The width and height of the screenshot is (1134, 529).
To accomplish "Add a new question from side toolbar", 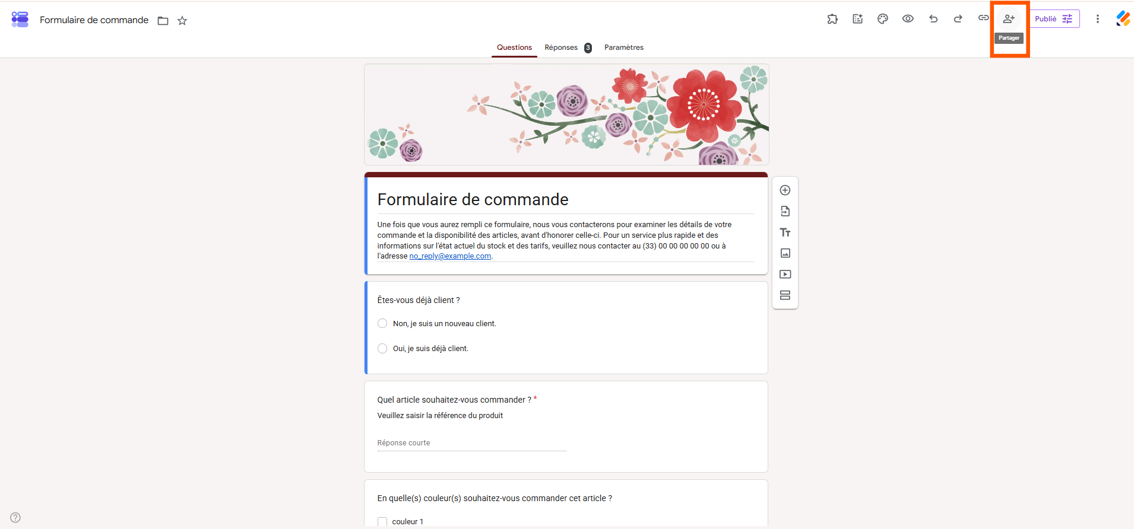I will [785, 190].
